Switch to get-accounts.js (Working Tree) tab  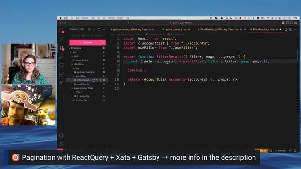click(x=133, y=29)
